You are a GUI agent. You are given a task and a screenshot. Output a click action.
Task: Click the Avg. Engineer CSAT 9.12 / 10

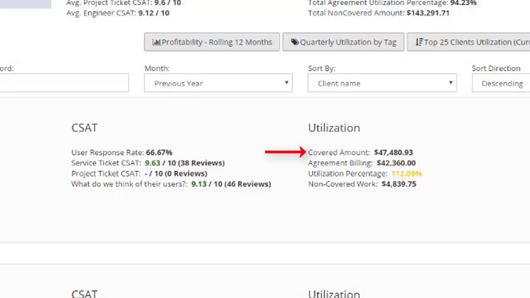point(118,13)
